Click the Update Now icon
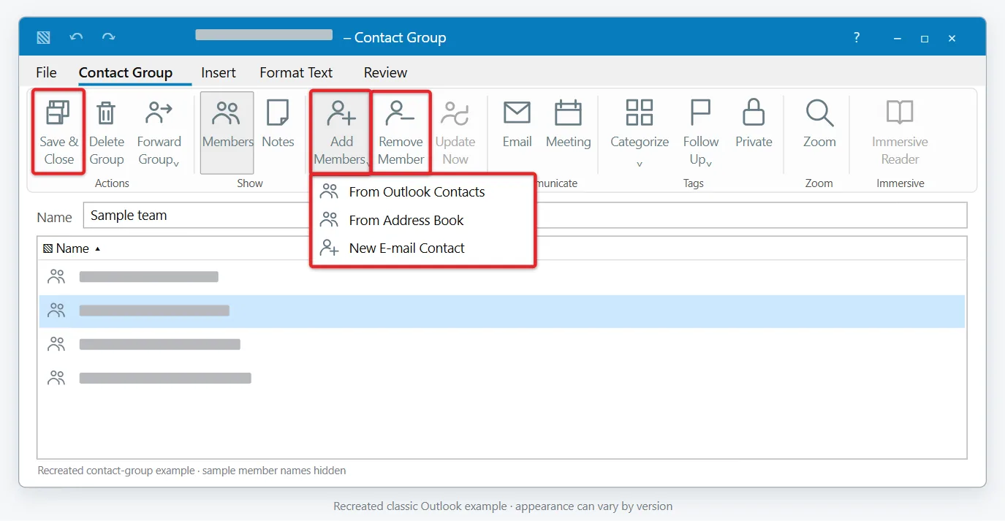The height and width of the screenshot is (521, 1005). click(x=455, y=113)
